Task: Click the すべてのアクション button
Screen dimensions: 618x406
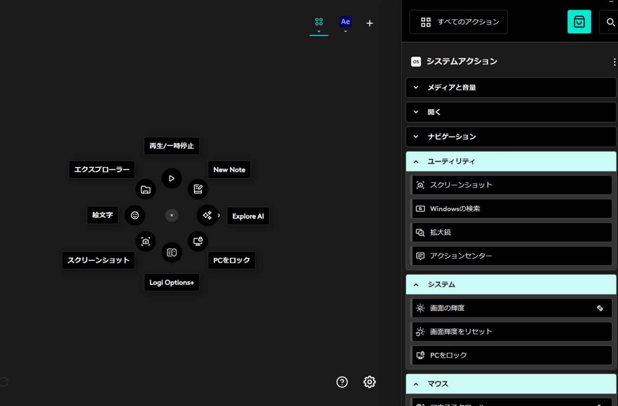Action: [x=458, y=22]
